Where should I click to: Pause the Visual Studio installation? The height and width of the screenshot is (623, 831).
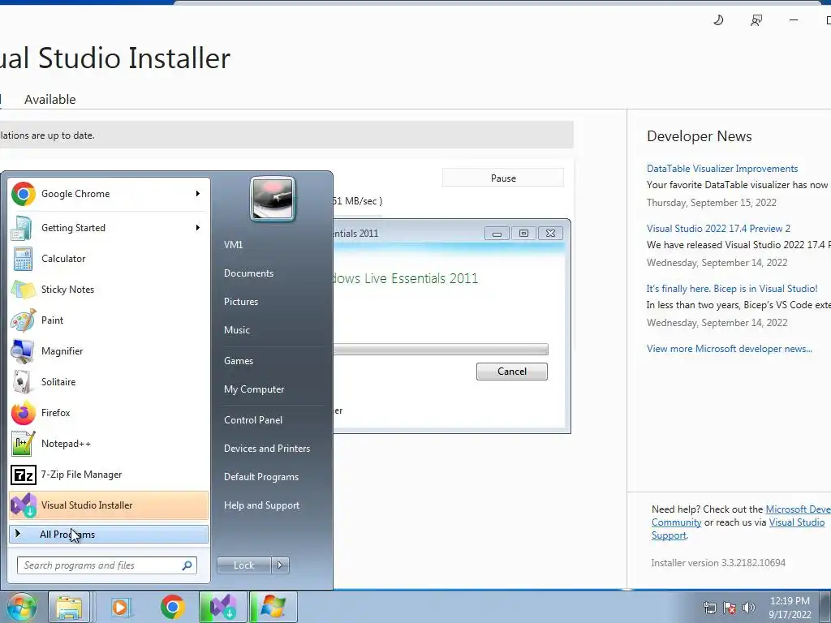(x=503, y=178)
